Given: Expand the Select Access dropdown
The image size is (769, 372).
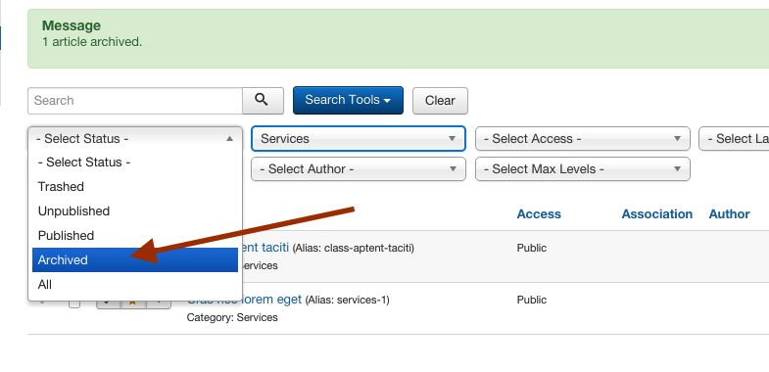Looking at the screenshot, I should pos(583,139).
